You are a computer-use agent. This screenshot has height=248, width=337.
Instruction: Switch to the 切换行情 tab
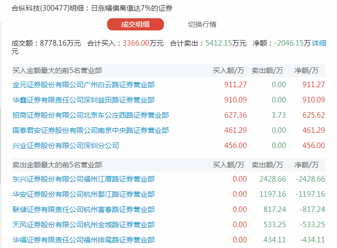[x=202, y=24]
